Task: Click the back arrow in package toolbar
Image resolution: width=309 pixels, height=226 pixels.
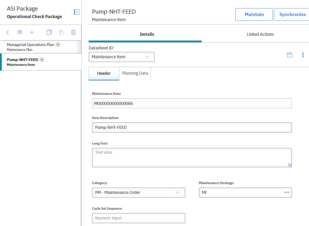Action: pyautogui.click(x=8, y=32)
